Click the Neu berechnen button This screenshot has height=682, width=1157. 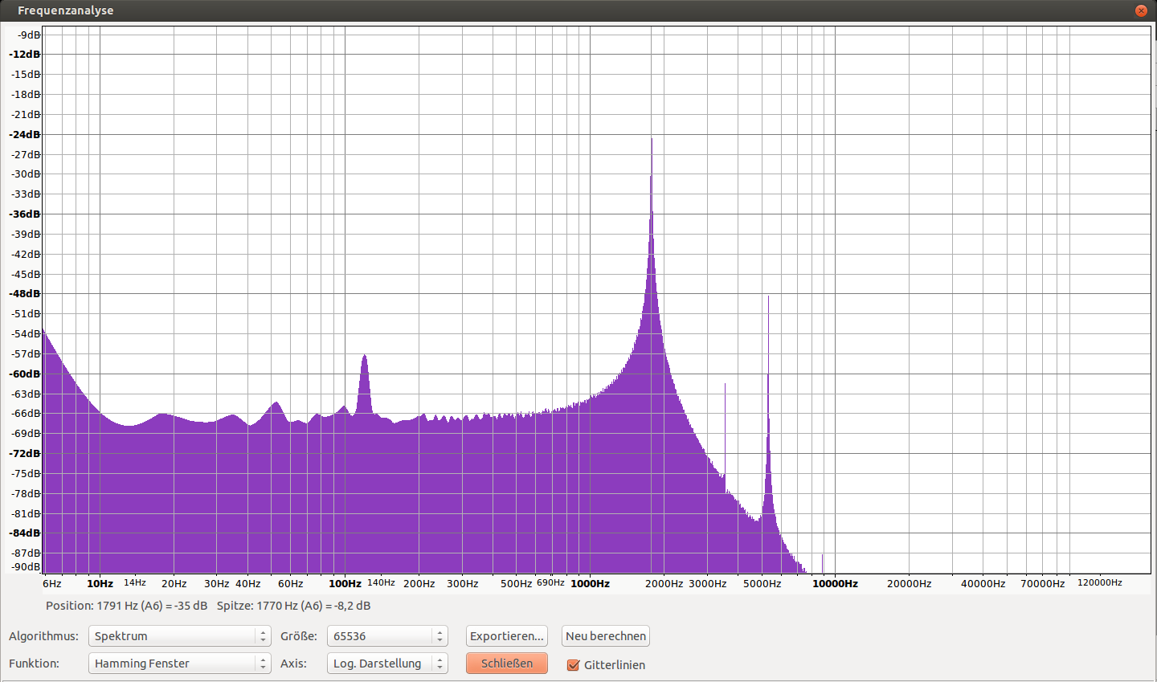point(606,636)
